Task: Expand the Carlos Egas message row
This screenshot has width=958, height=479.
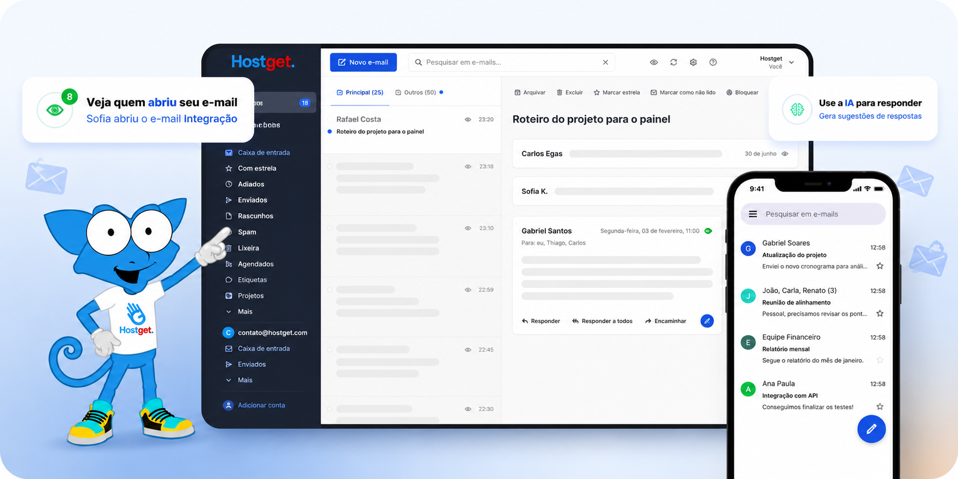Action: [655, 154]
